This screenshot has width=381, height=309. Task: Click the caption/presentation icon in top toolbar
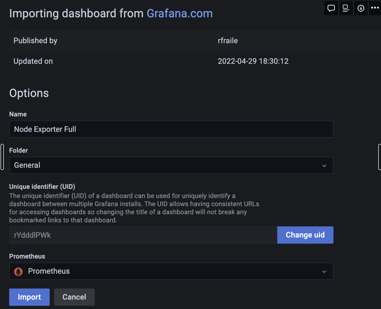point(346,8)
